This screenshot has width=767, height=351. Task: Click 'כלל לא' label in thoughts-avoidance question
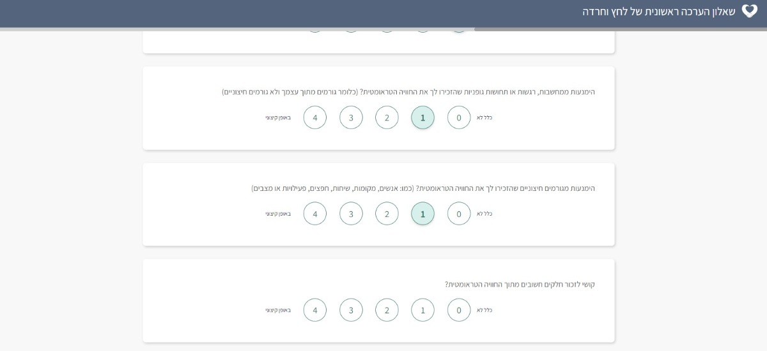484,117
